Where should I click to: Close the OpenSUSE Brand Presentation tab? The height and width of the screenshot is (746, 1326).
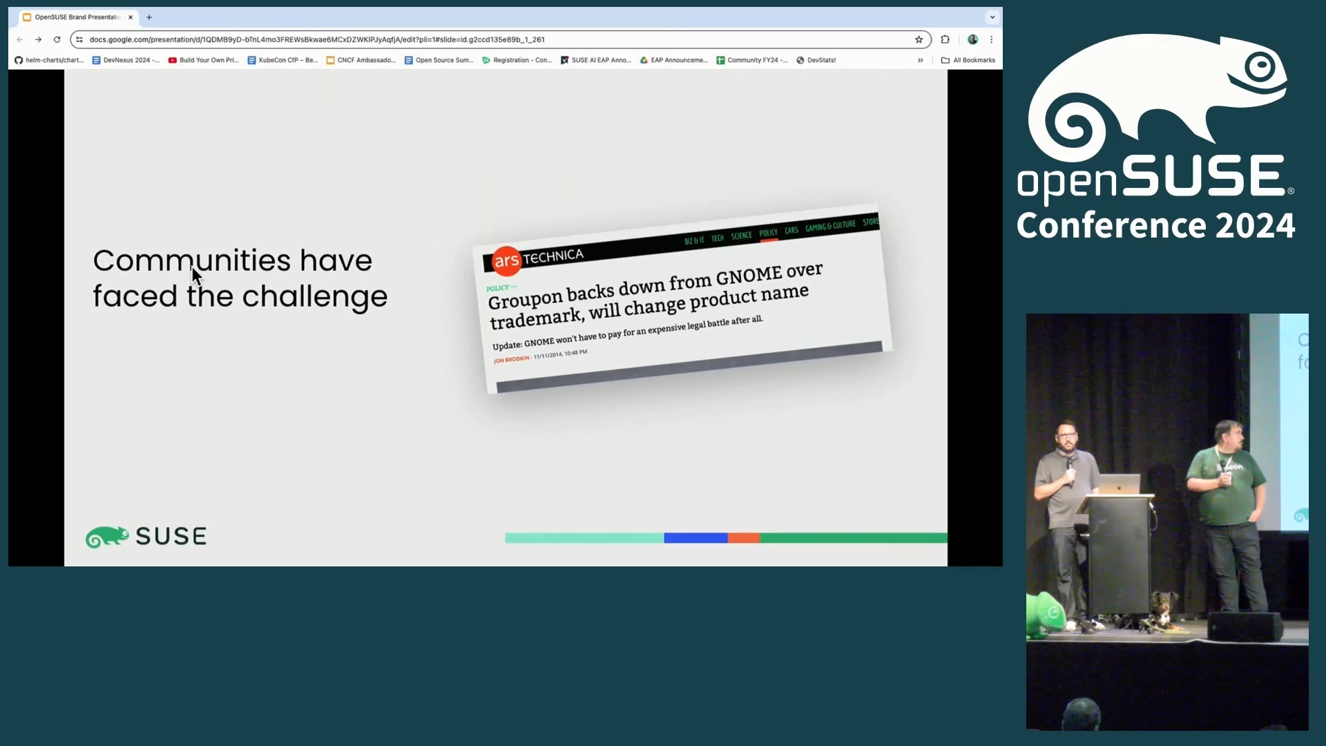tap(131, 17)
